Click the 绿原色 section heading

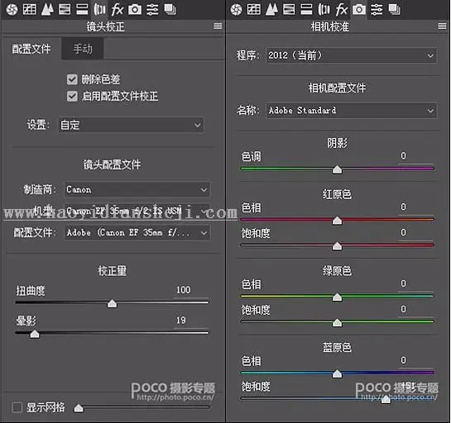pos(337,271)
